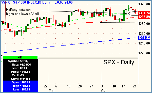Click the date label '20' on axis

click(x=80, y=86)
